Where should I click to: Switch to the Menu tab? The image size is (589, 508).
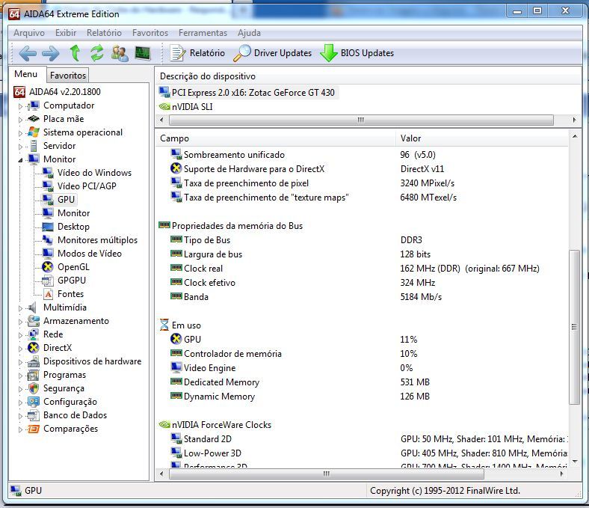26,74
